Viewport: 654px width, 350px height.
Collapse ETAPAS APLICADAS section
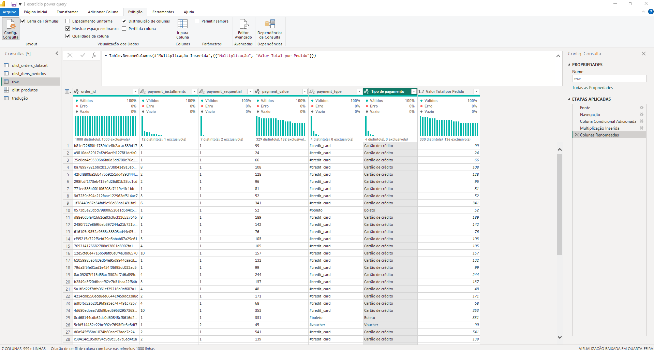pyautogui.click(x=569, y=99)
